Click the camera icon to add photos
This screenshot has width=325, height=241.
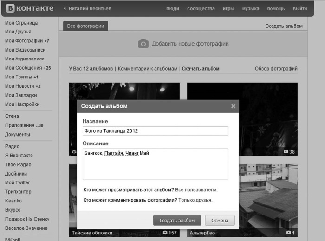click(143, 44)
